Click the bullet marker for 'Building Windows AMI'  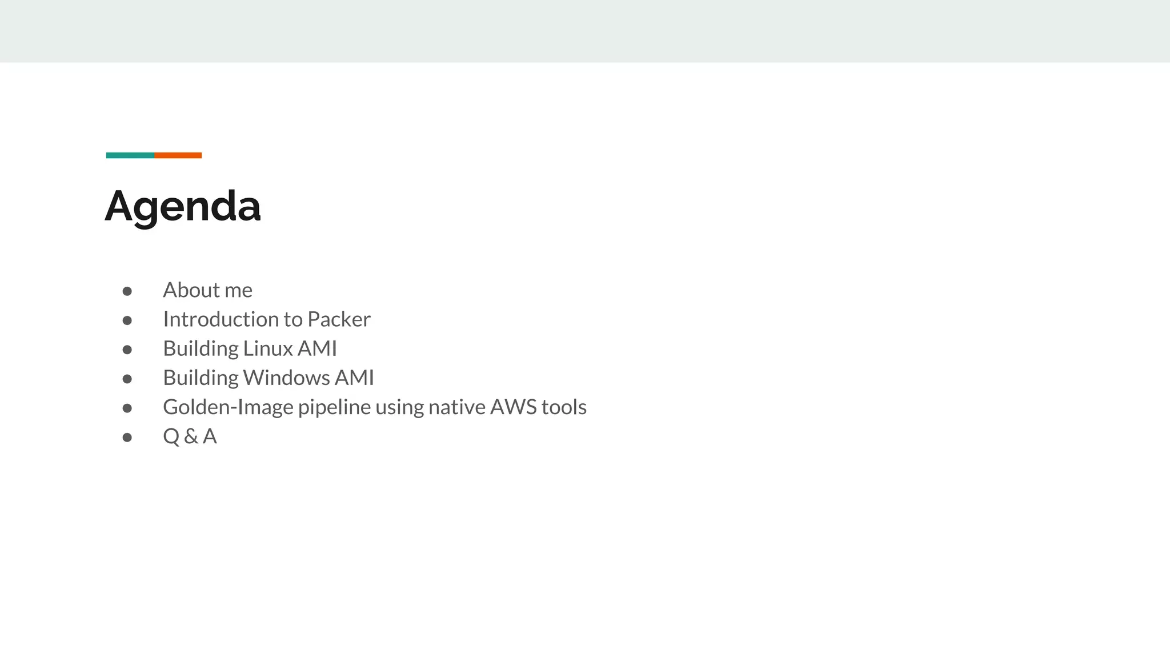tap(127, 379)
